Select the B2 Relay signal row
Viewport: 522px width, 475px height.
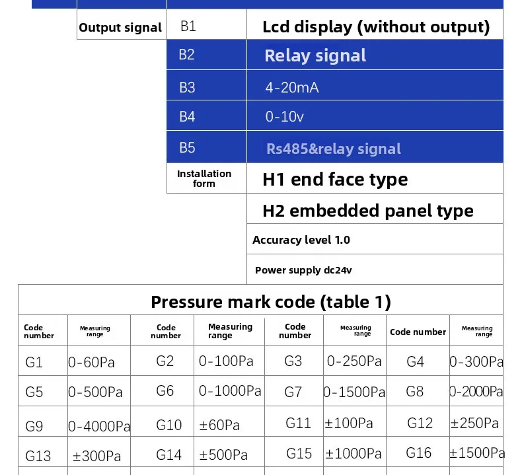coord(334,55)
